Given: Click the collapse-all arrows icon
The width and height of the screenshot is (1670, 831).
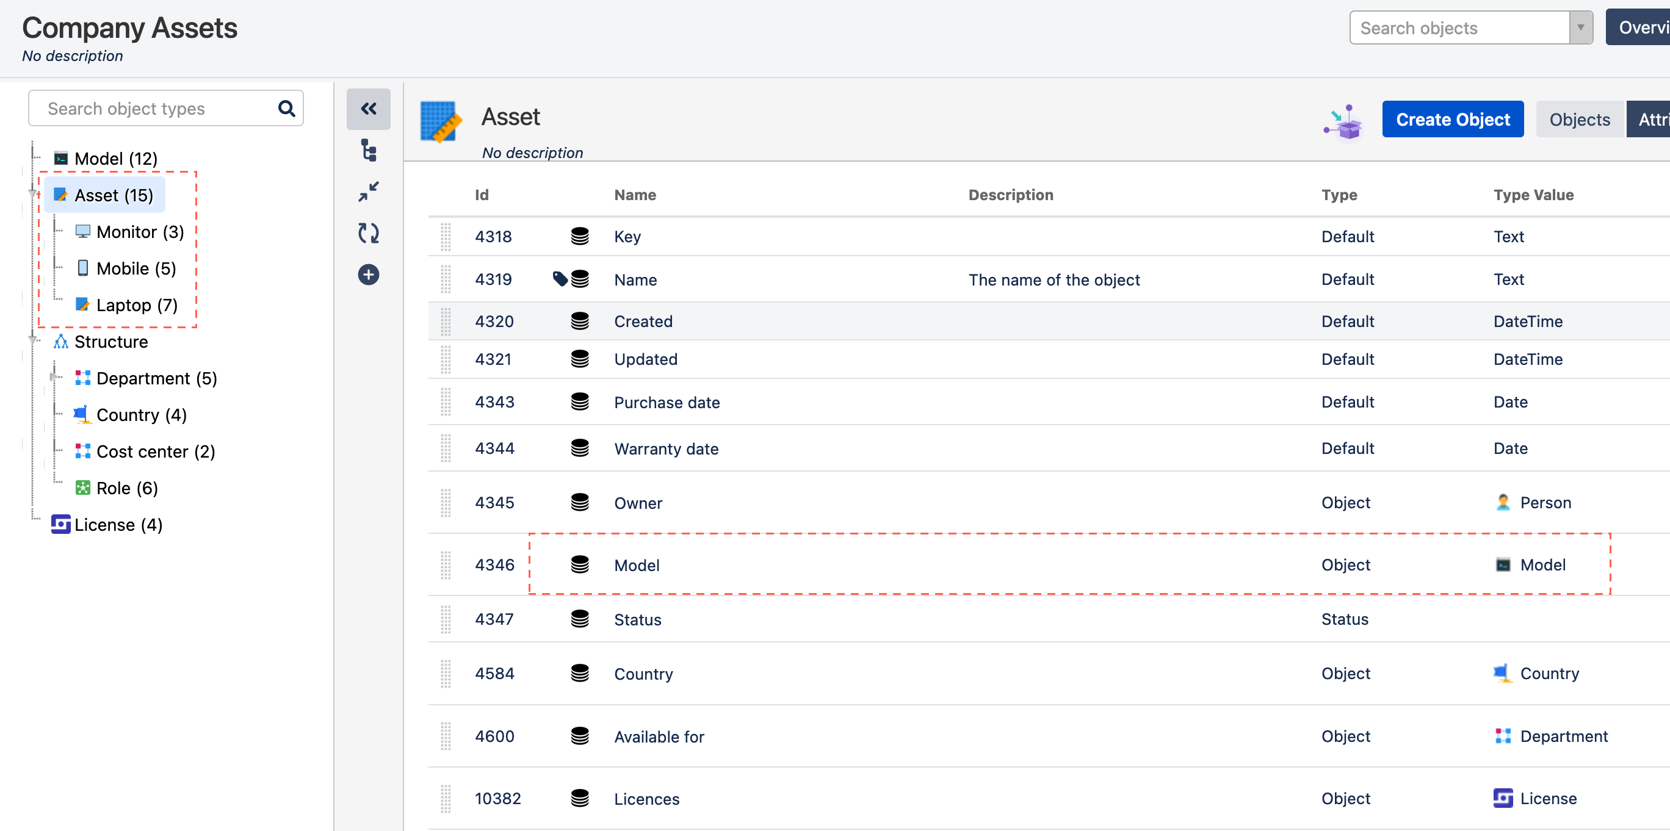Looking at the screenshot, I should pos(368,192).
